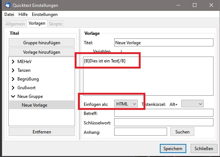
Task: Expand the Tanzen group
Action: [x=13, y=70]
